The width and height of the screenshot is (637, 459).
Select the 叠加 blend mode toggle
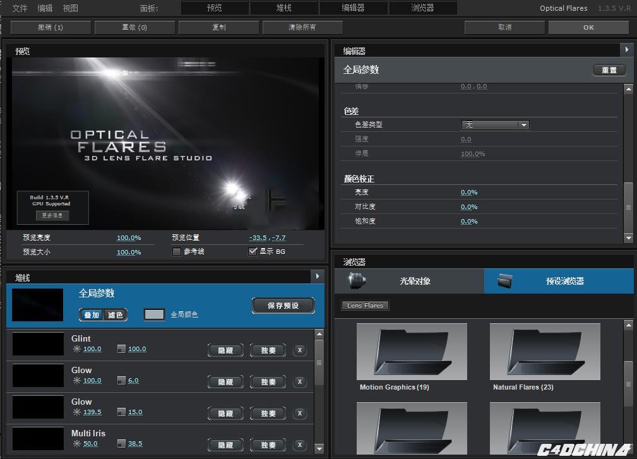tap(92, 315)
